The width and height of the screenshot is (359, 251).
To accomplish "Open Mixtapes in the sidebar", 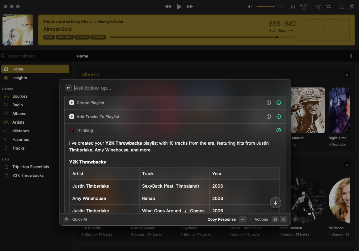I will 21,131.
